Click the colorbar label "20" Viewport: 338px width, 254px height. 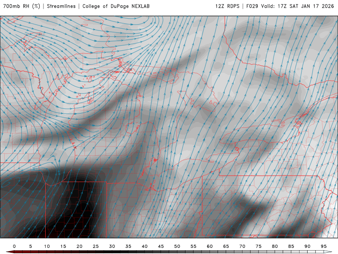(79, 246)
